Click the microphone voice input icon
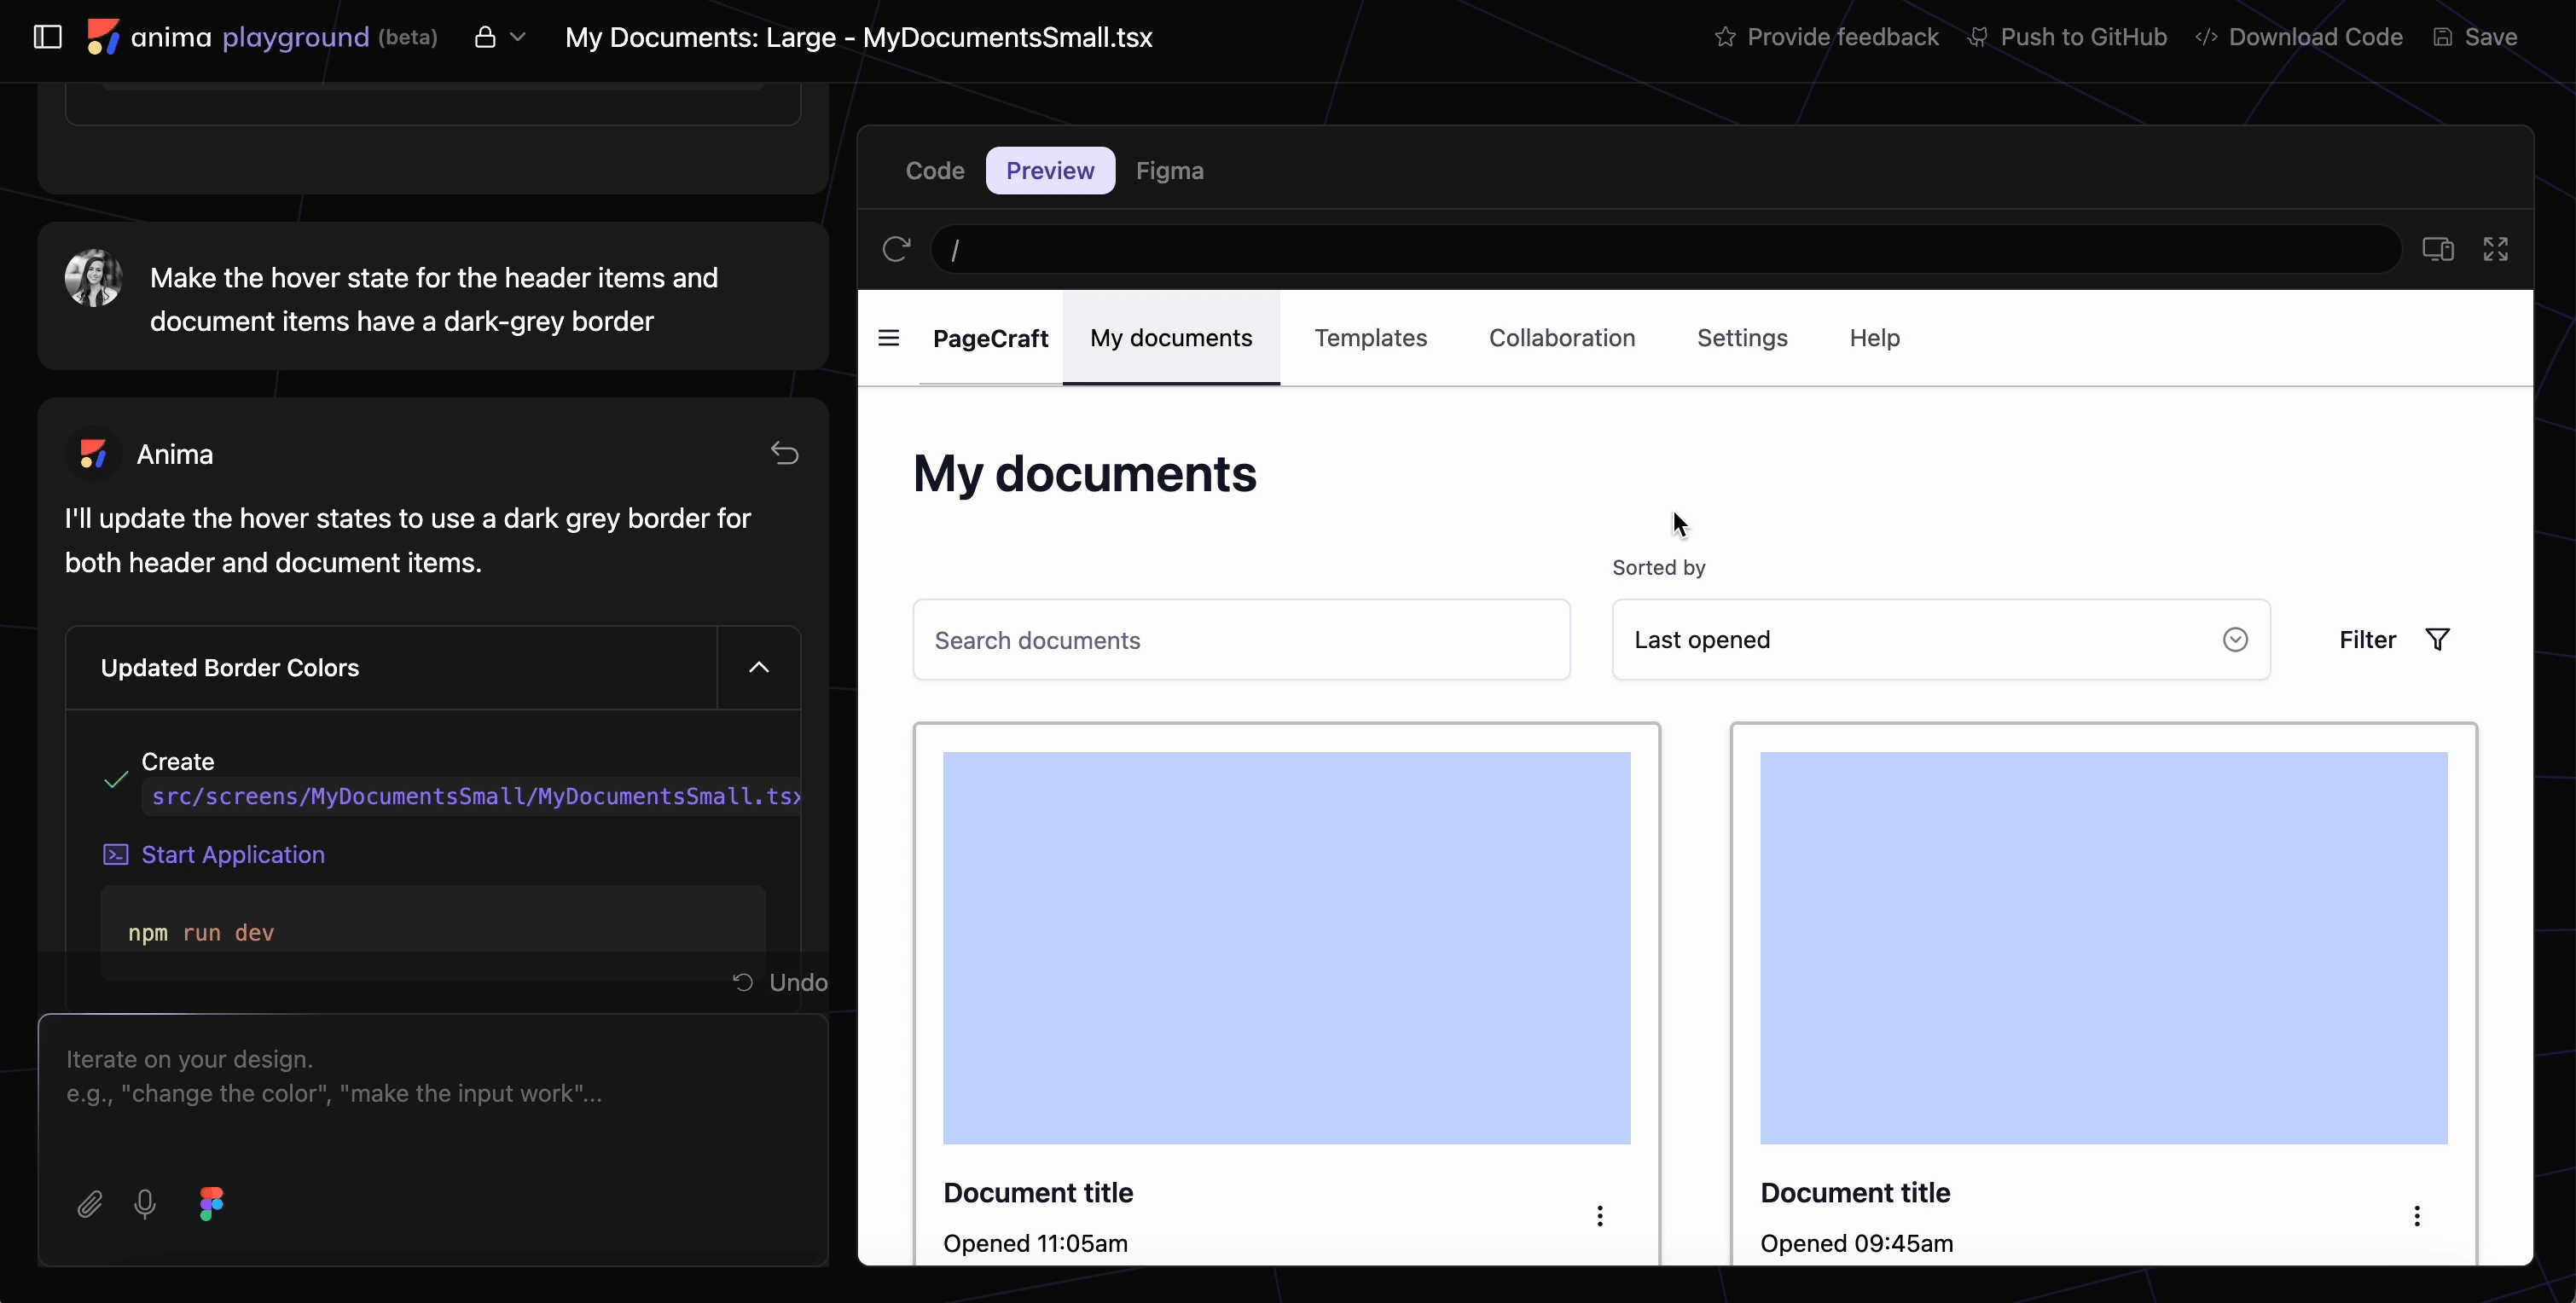Screen dimensions: 2576x1303 click(x=145, y=1203)
